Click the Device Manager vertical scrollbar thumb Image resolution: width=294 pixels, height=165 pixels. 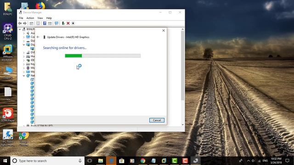click(183, 66)
